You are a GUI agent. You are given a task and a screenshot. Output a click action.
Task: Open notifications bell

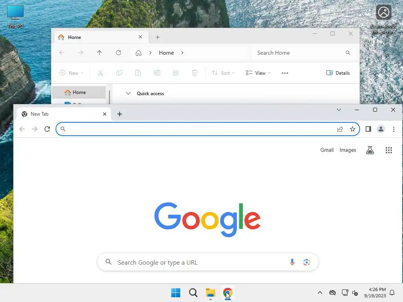point(392,293)
